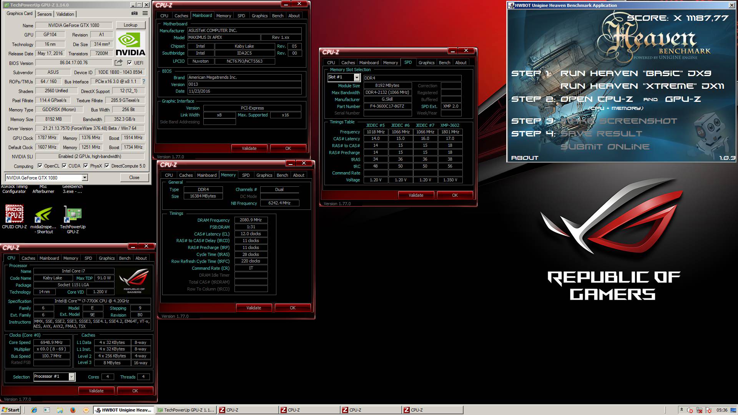The image size is (738, 415).
Task: Open the About tab in CPU window
Action: tap(141, 258)
